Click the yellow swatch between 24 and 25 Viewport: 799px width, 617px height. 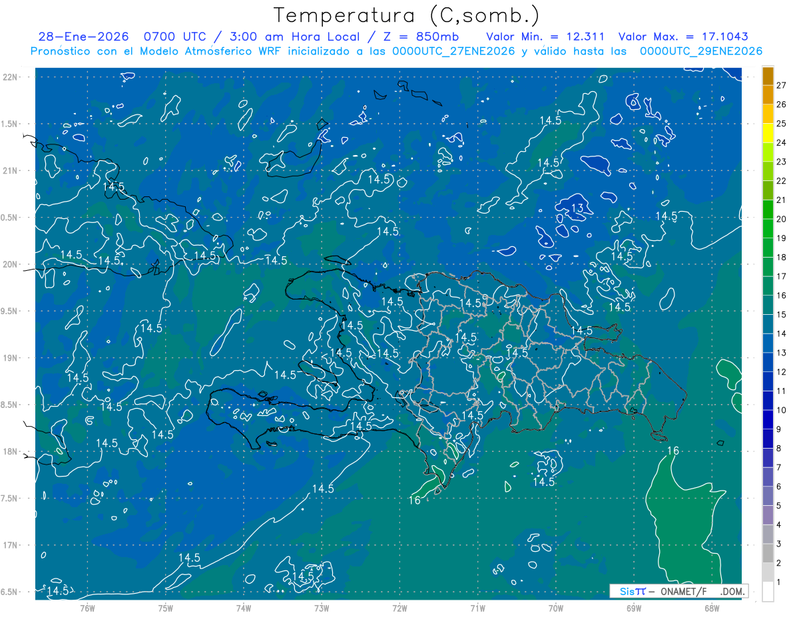[768, 133]
